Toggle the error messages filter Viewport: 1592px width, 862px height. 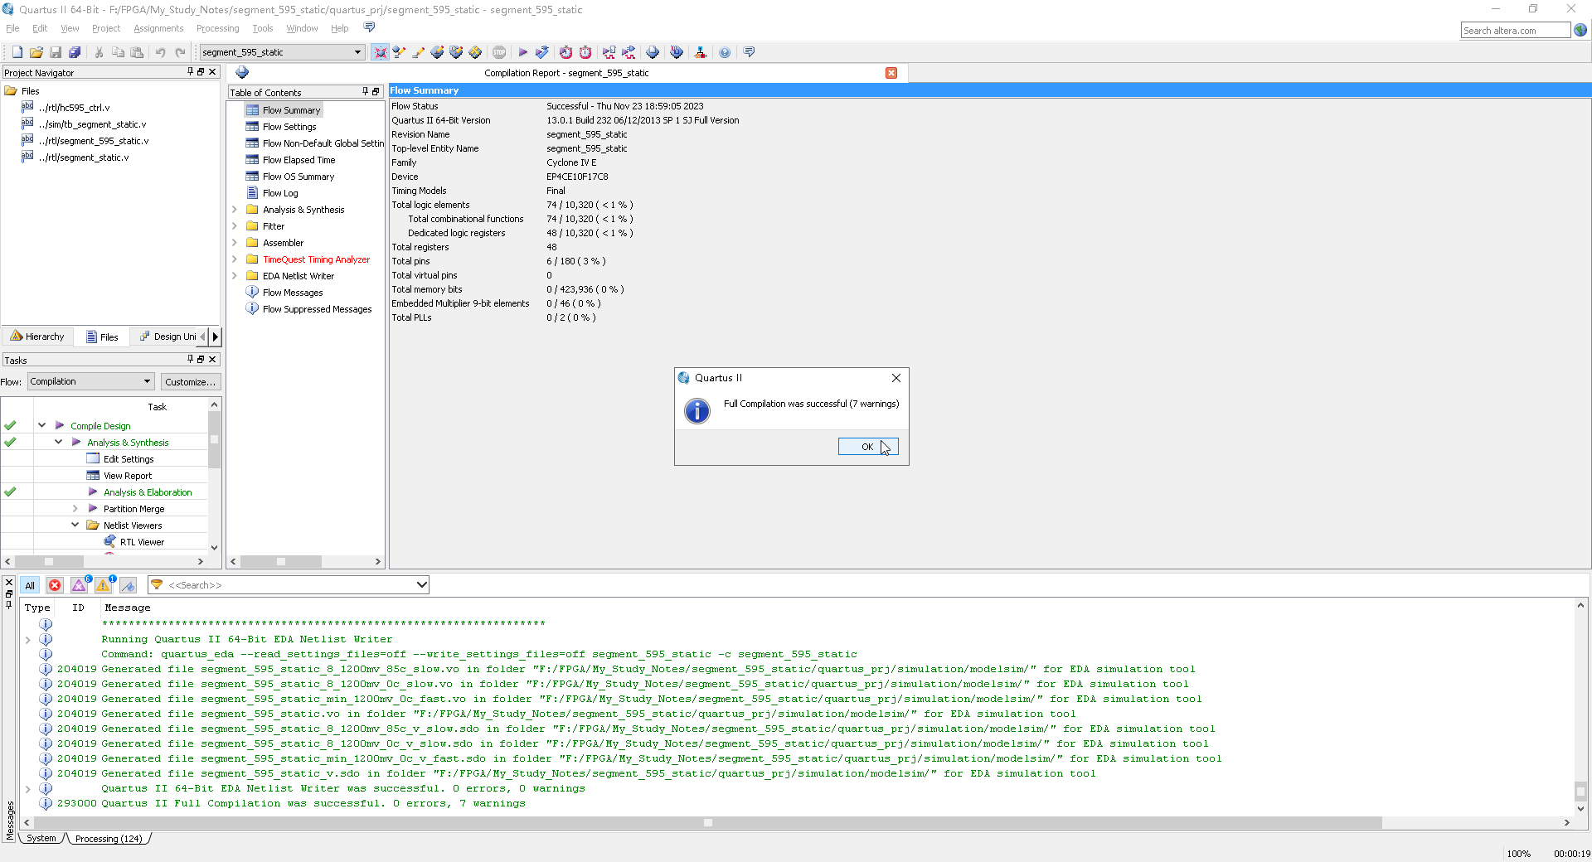pos(55,585)
